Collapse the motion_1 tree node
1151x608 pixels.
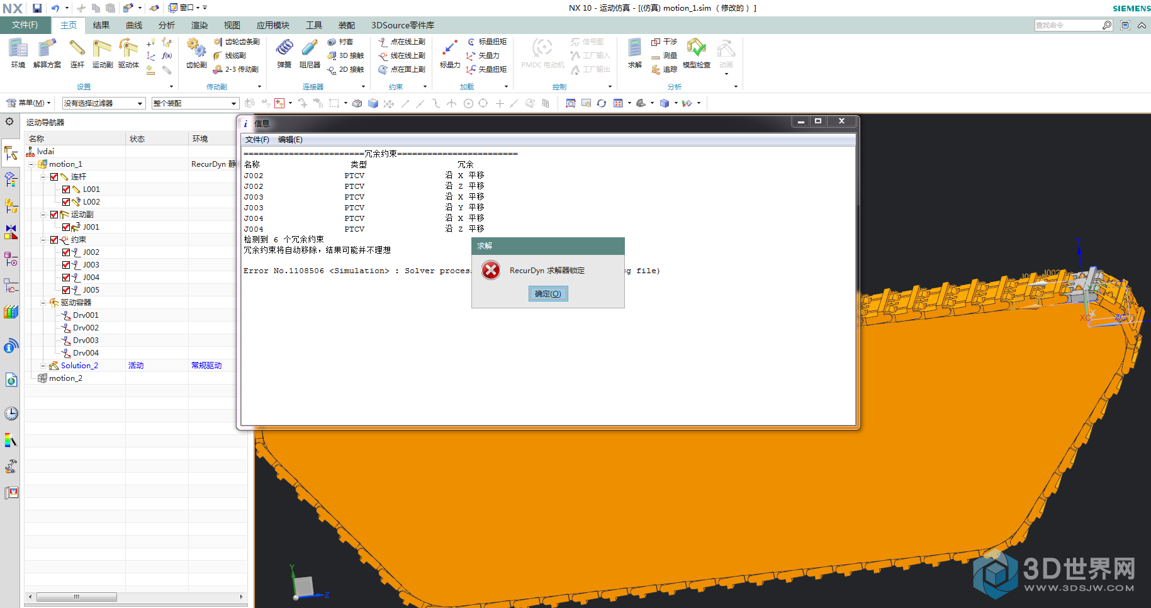click(31, 164)
